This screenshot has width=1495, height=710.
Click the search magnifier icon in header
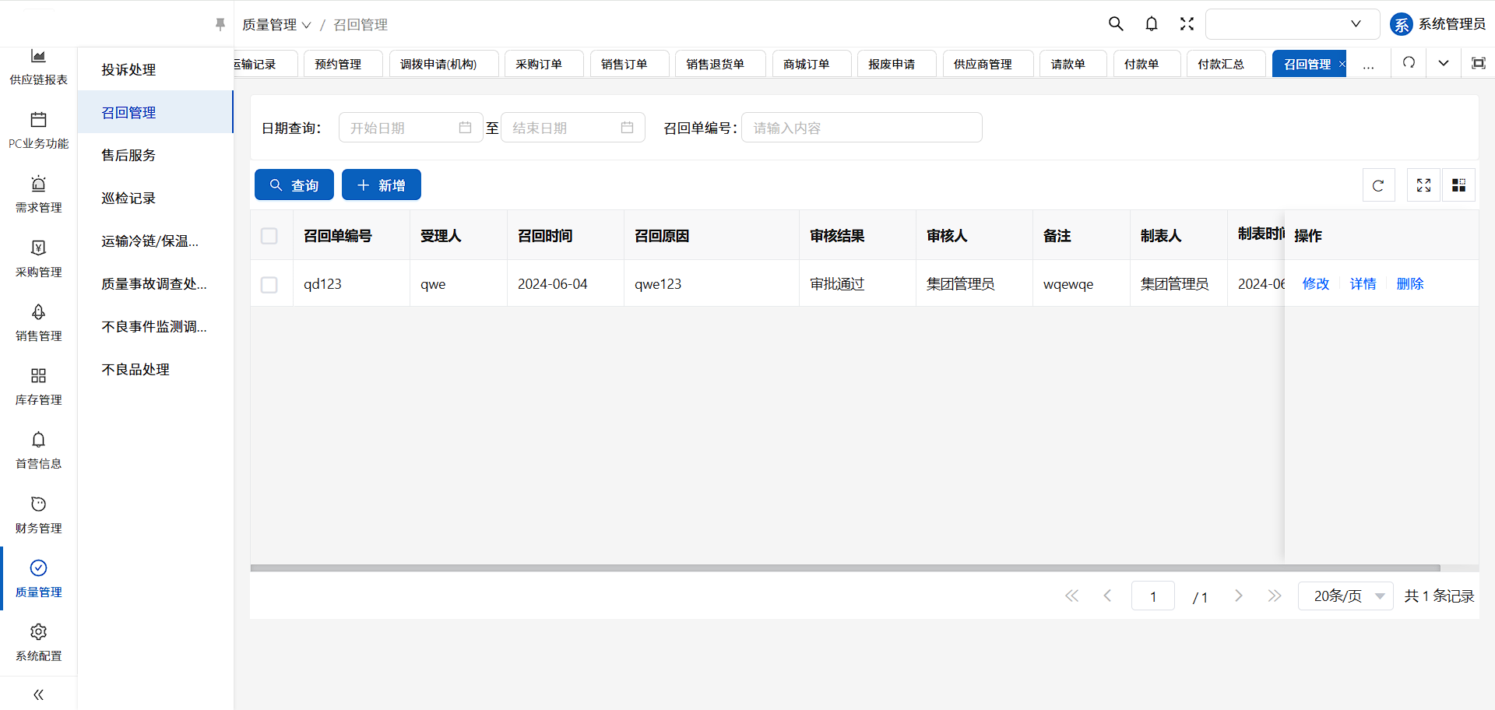[1115, 24]
